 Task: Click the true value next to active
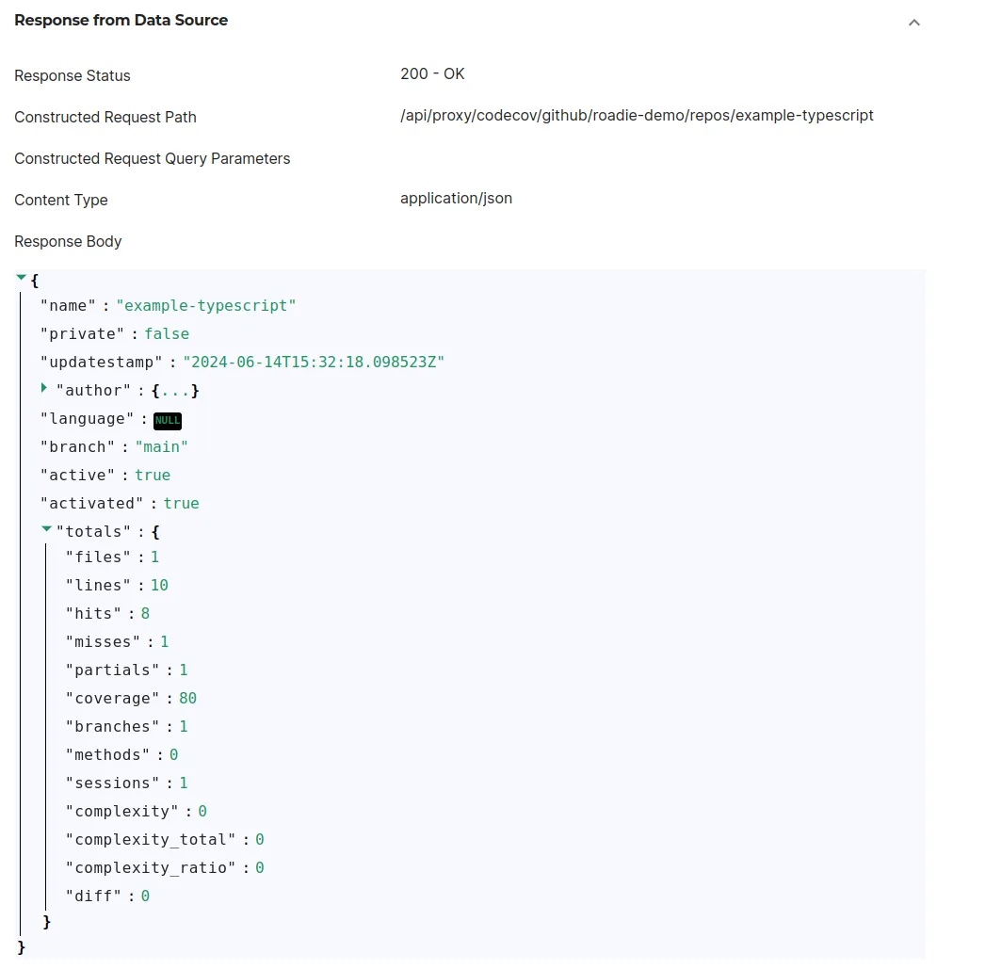coord(152,475)
